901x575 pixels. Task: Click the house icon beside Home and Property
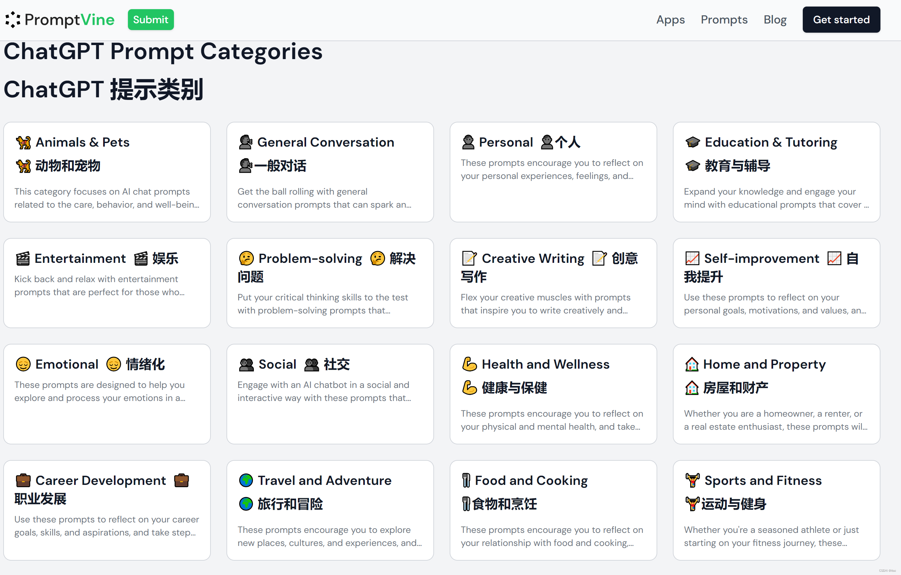click(691, 364)
